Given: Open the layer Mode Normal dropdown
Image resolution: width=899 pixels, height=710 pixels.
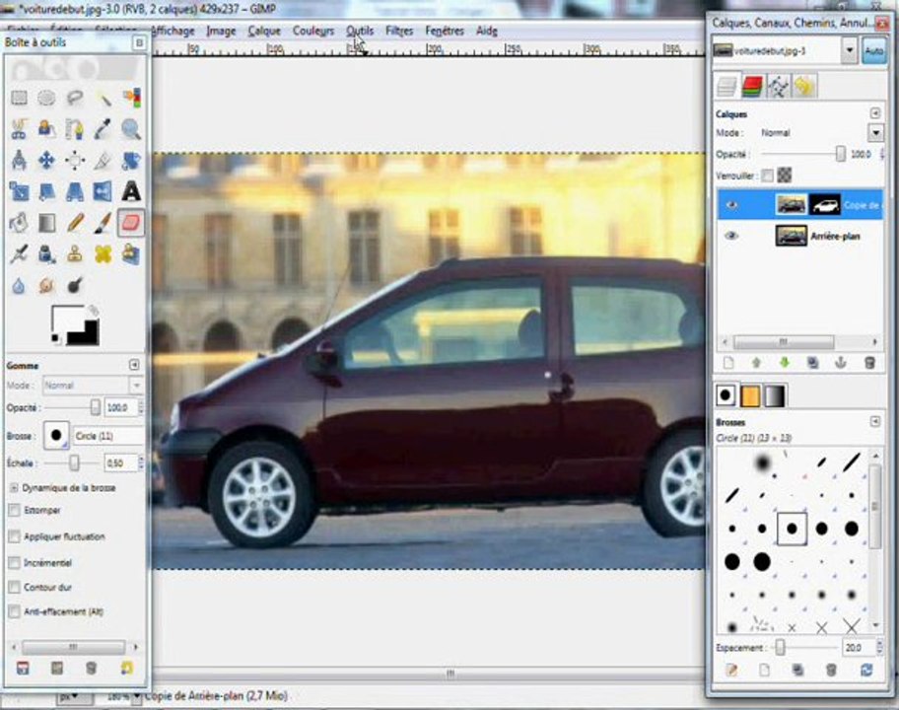Looking at the screenshot, I should coord(875,133).
